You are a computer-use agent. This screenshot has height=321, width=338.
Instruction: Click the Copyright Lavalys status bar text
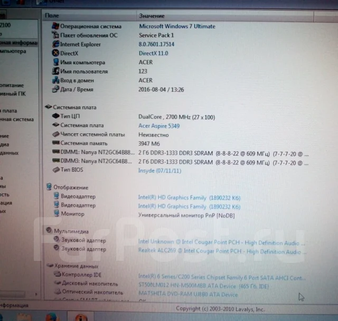click(220, 309)
